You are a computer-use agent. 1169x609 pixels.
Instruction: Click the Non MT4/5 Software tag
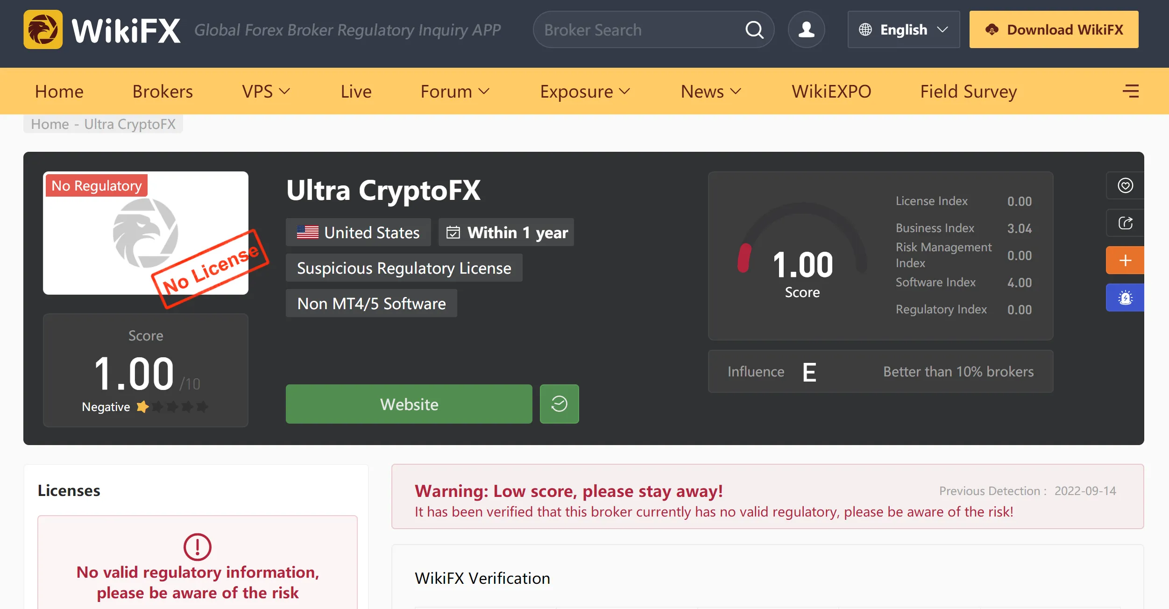[371, 303]
